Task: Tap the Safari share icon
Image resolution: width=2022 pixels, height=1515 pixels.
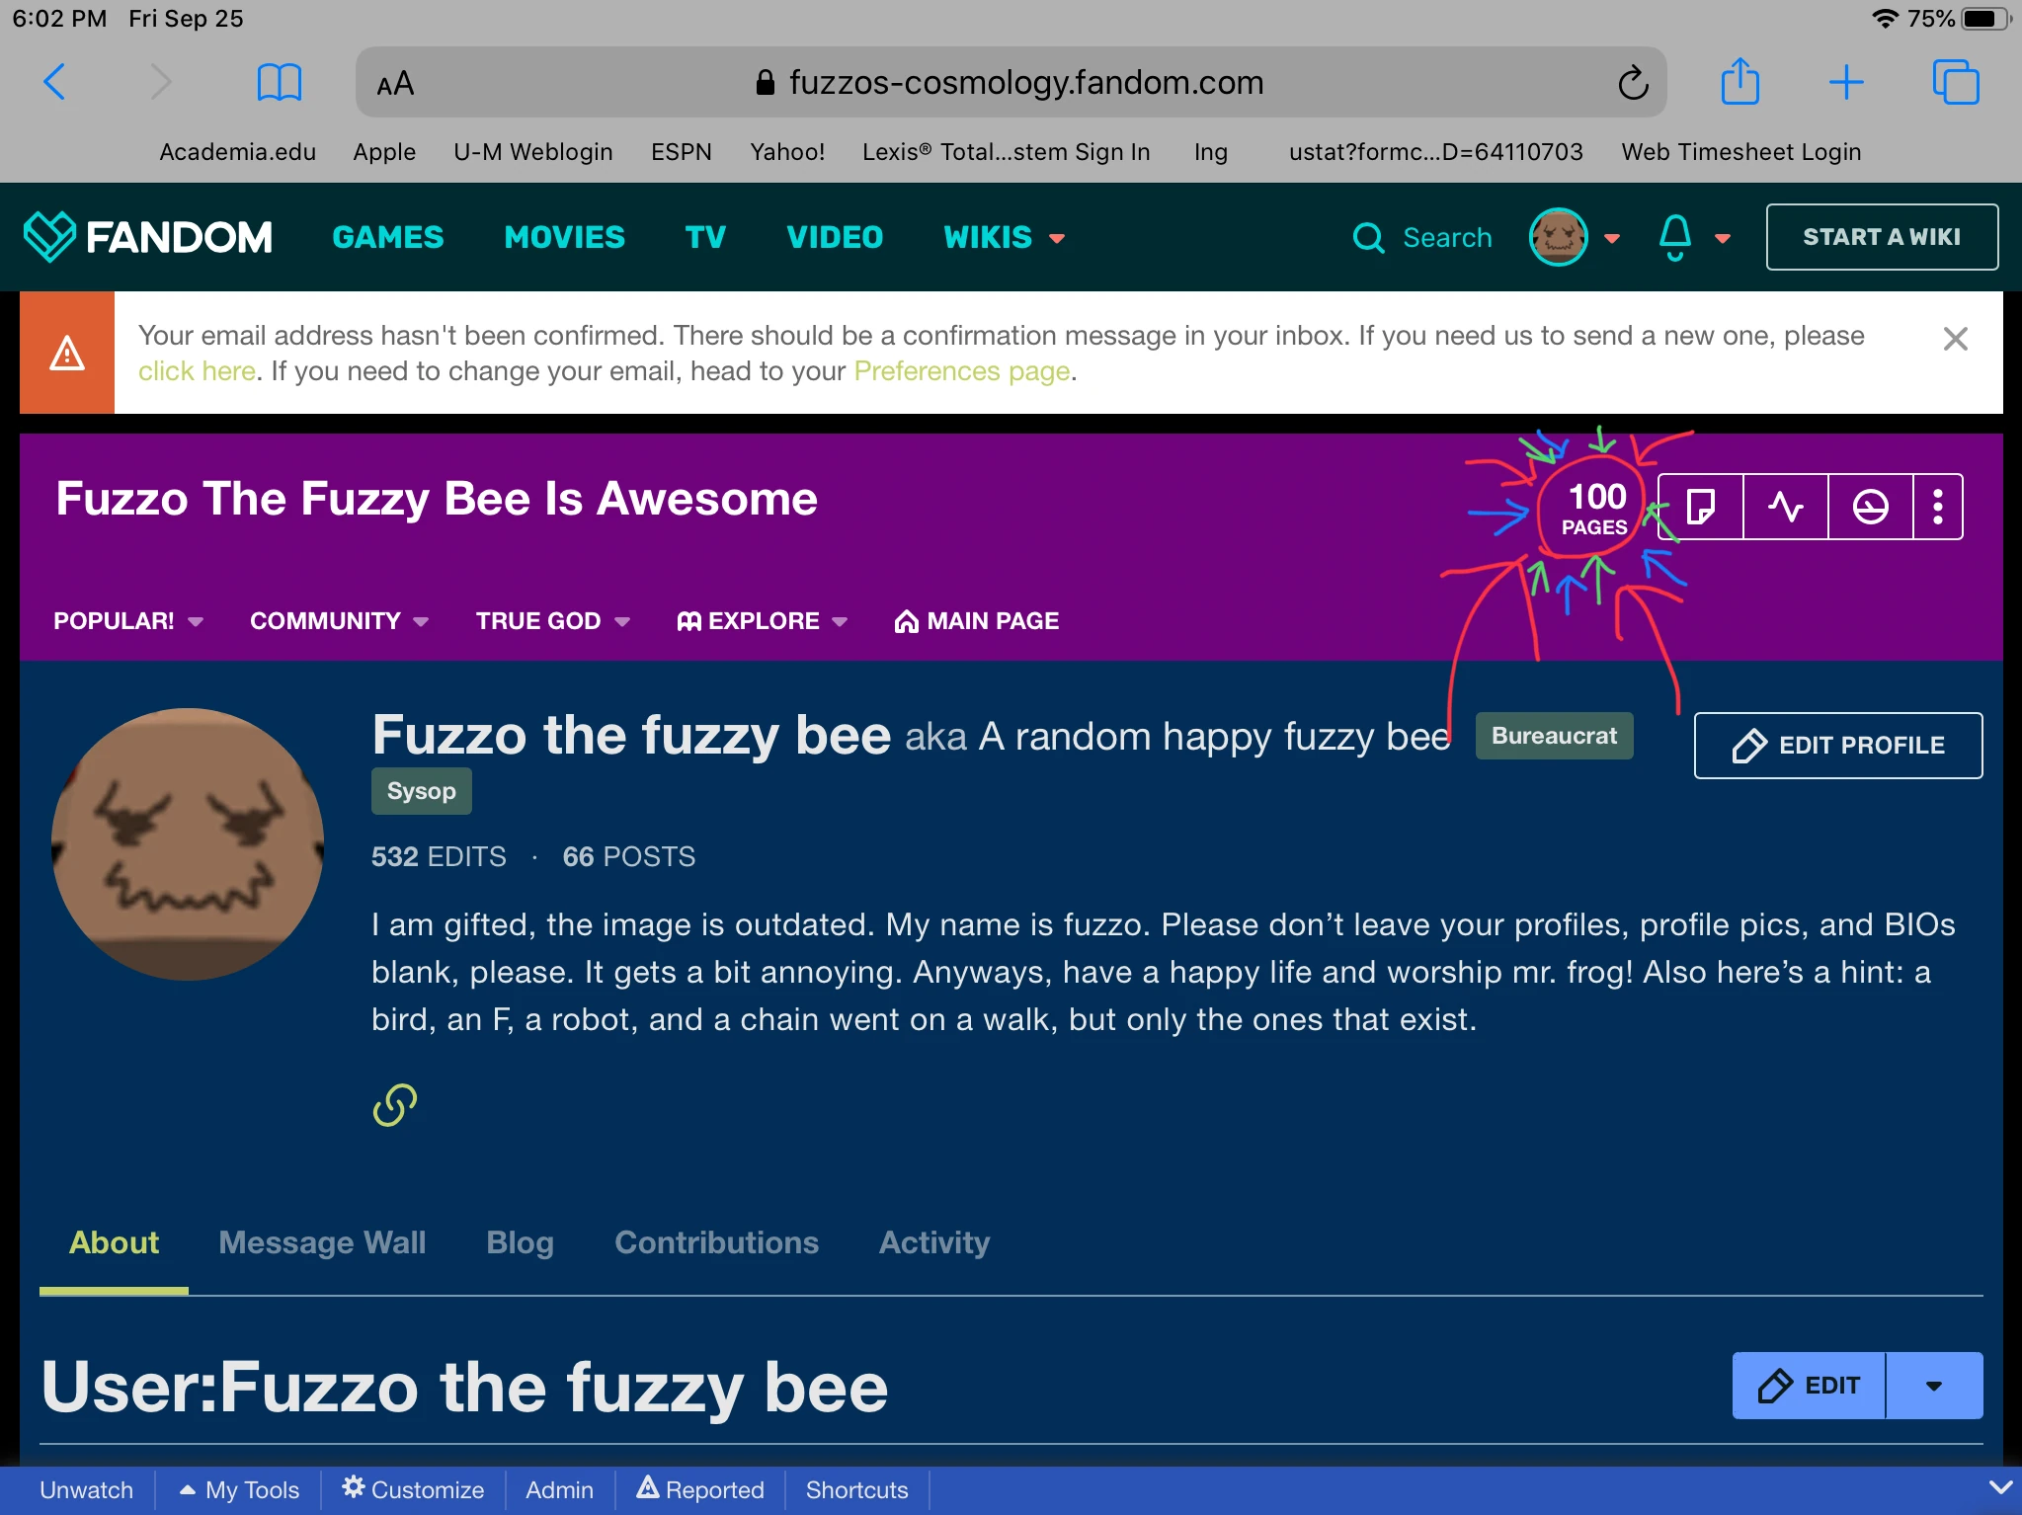Action: click(x=1739, y=82)
